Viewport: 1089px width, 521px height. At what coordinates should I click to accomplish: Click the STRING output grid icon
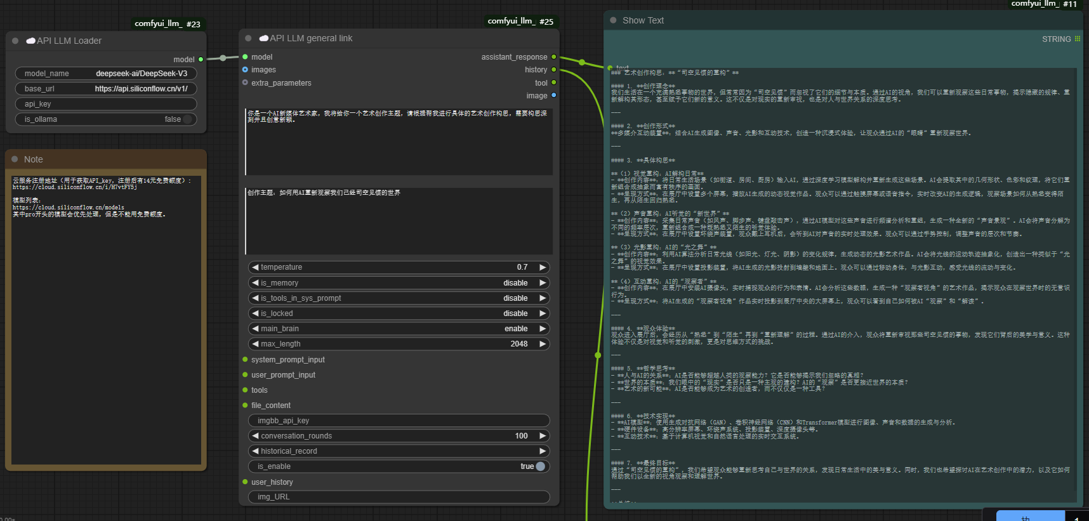point(1077,39)
